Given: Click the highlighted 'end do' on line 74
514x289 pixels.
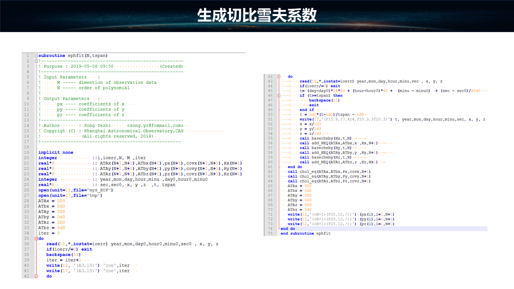Looking at the screenshot, I should [288, 229].
